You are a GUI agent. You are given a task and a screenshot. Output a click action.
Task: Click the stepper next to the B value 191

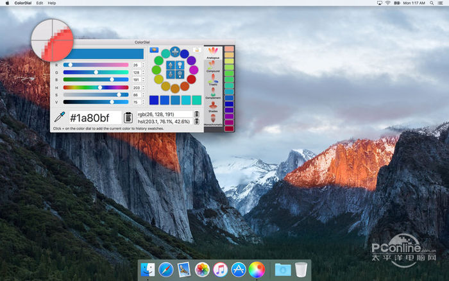pos(143,80)
